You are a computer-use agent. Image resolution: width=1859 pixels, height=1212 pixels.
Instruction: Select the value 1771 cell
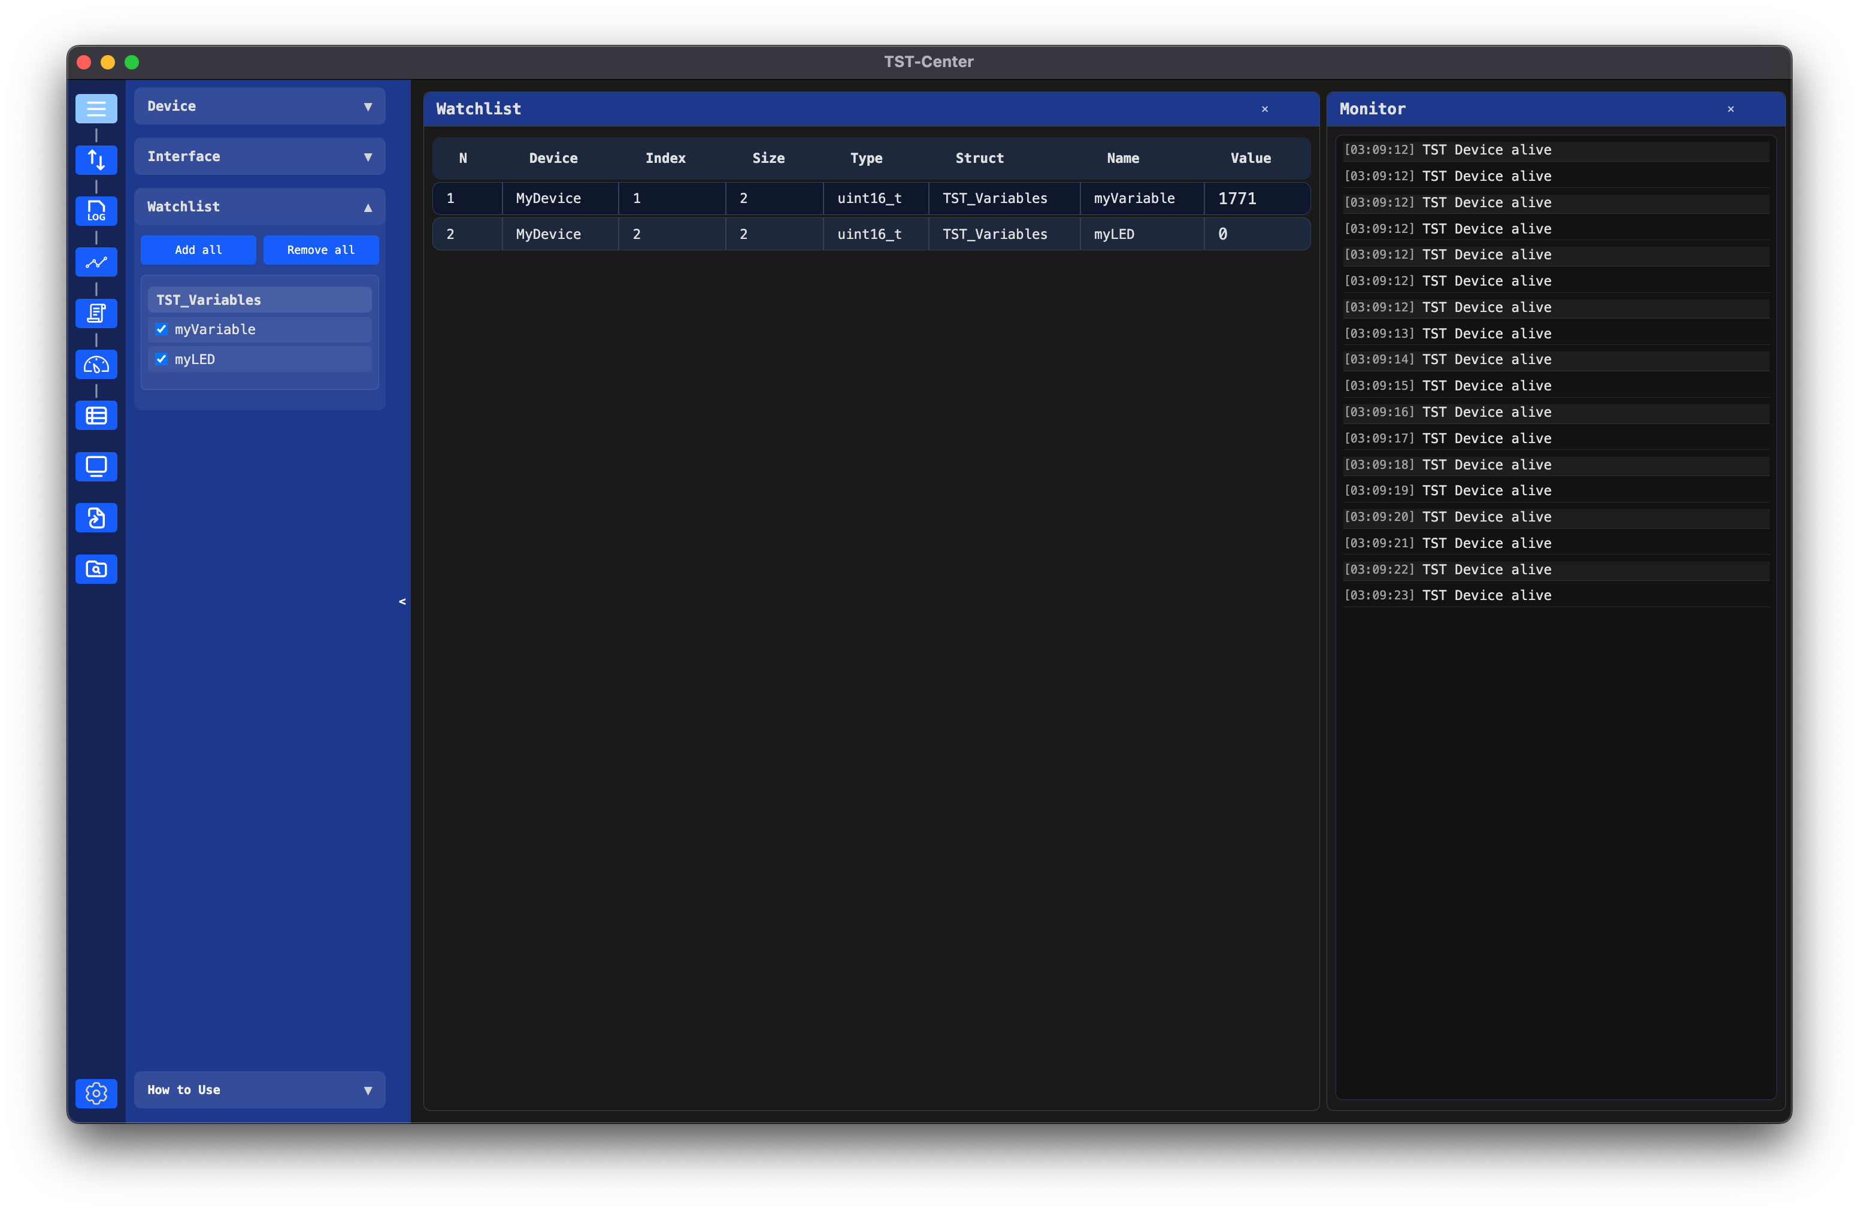coord(1257,198)
